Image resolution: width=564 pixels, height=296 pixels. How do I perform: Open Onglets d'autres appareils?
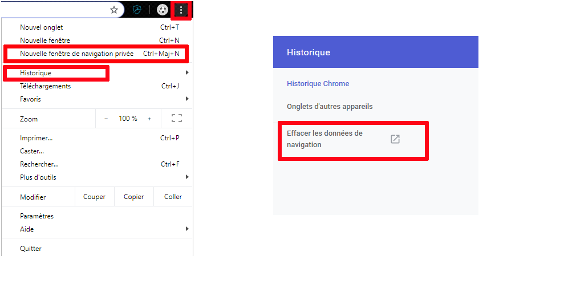[330, 107]
